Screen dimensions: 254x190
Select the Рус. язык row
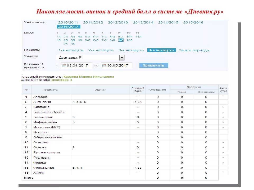pos(125,158)
